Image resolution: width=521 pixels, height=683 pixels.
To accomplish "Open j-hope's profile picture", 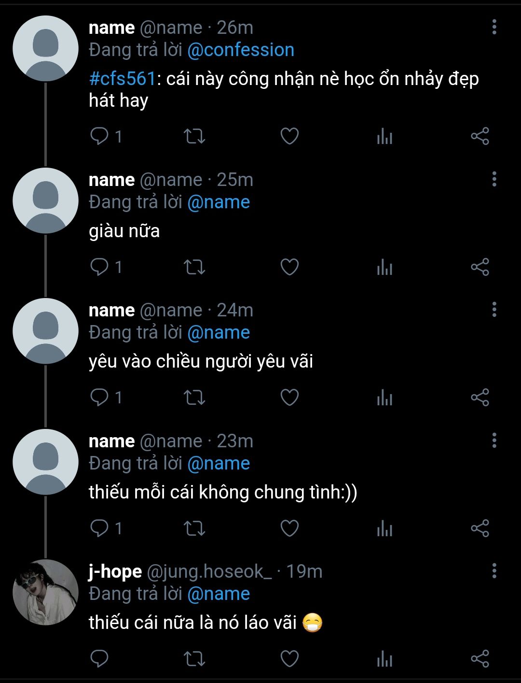I will pos(45,592).
